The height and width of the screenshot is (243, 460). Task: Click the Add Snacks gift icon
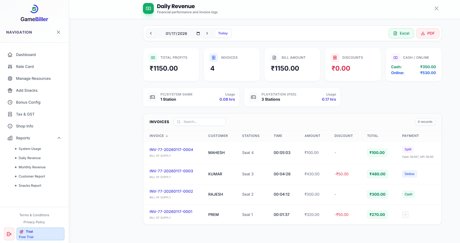[10, 90]
